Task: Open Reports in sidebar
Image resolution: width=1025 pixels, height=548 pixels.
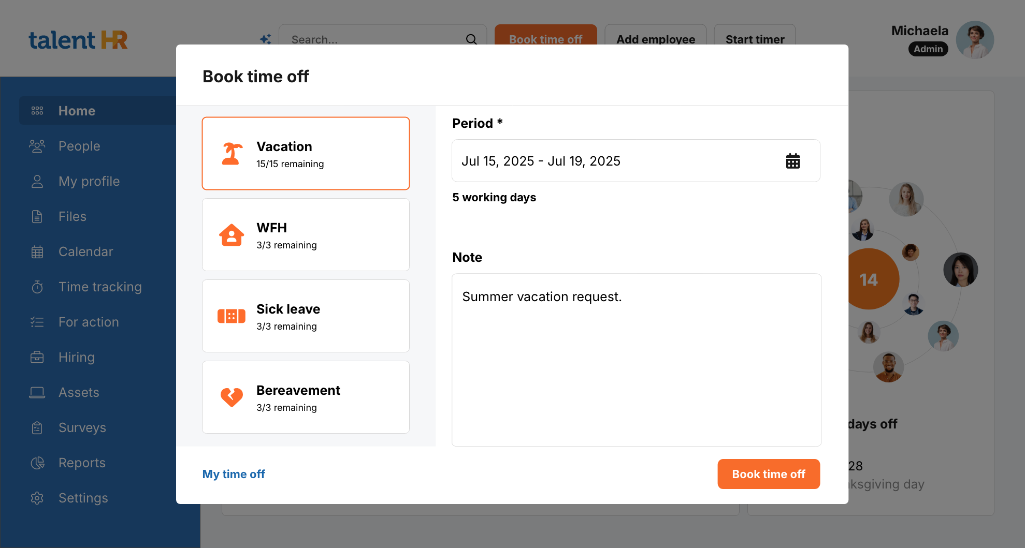Action: (x=82, y=463)
